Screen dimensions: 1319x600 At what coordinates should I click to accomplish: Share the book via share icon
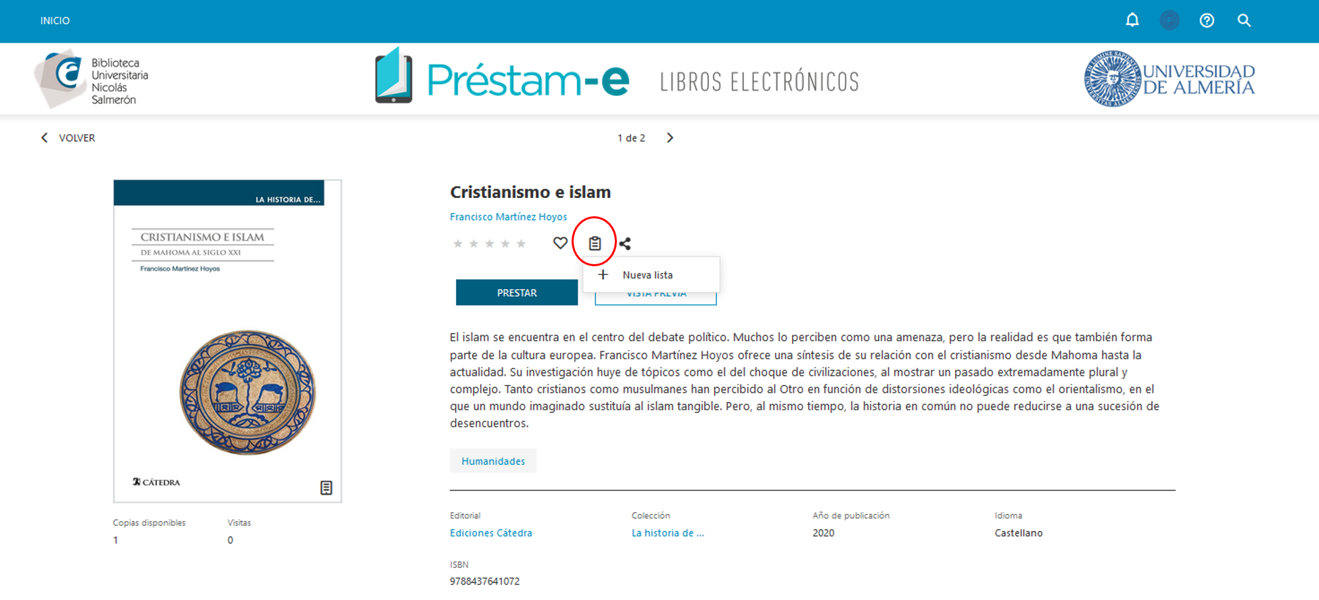point(625,243)
